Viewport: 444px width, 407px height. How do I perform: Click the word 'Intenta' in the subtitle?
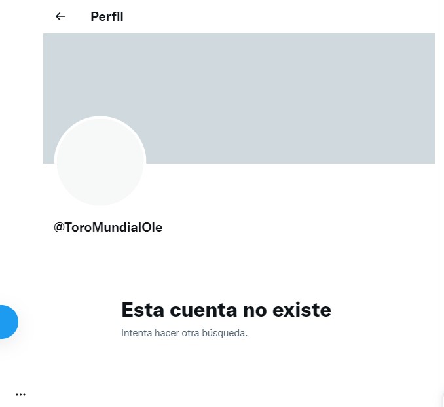click(136, 333)
